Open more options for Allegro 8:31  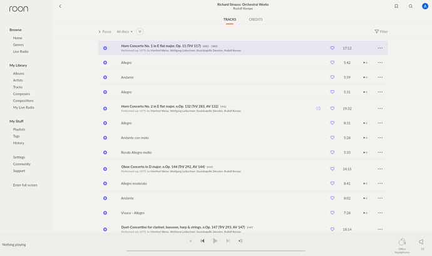pyautogui.click(x=380, y=123)
